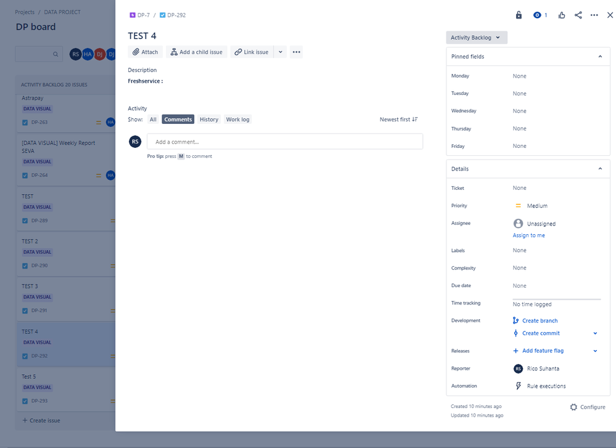The image size is (616, 448).
Task: Open the dropdown arrow next to Link issue
Action: click(281, 52)
